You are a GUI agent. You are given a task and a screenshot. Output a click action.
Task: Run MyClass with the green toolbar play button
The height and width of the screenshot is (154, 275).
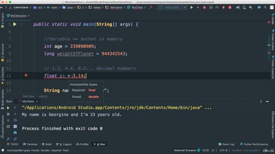(192, 8)
